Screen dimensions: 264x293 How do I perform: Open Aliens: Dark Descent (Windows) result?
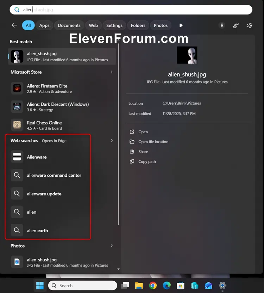point(62,107)
